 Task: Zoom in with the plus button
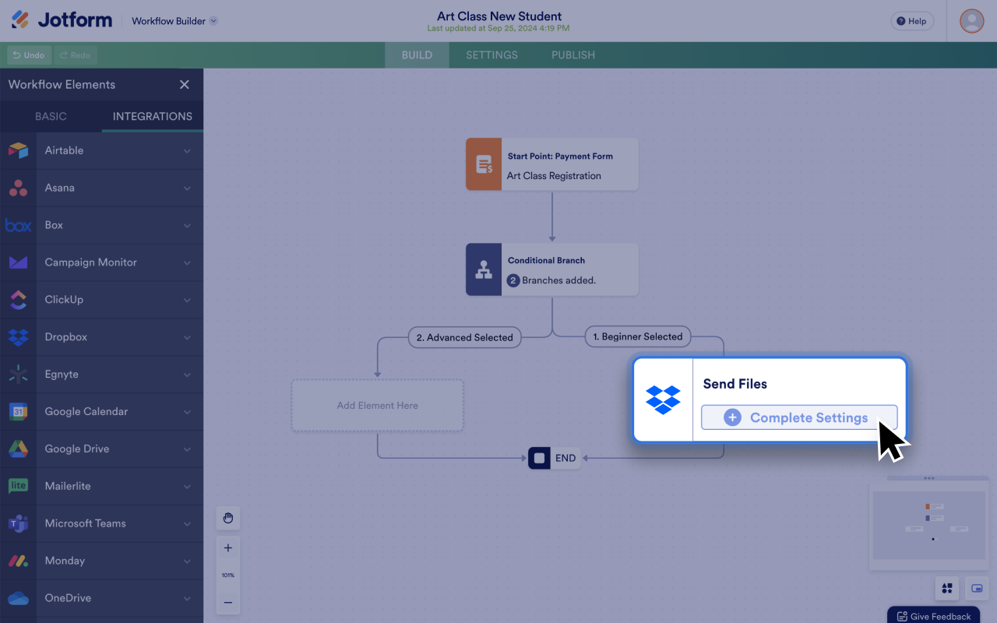(228, 548)
